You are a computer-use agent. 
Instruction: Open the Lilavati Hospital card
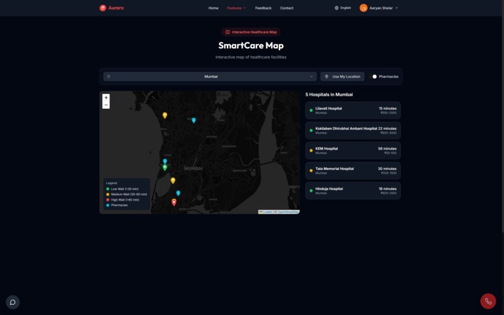pos(353,110)
